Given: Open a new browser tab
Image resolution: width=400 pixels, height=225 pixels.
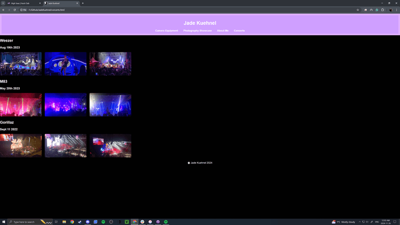Looking at the screenshot, I should tap(83, 3).
